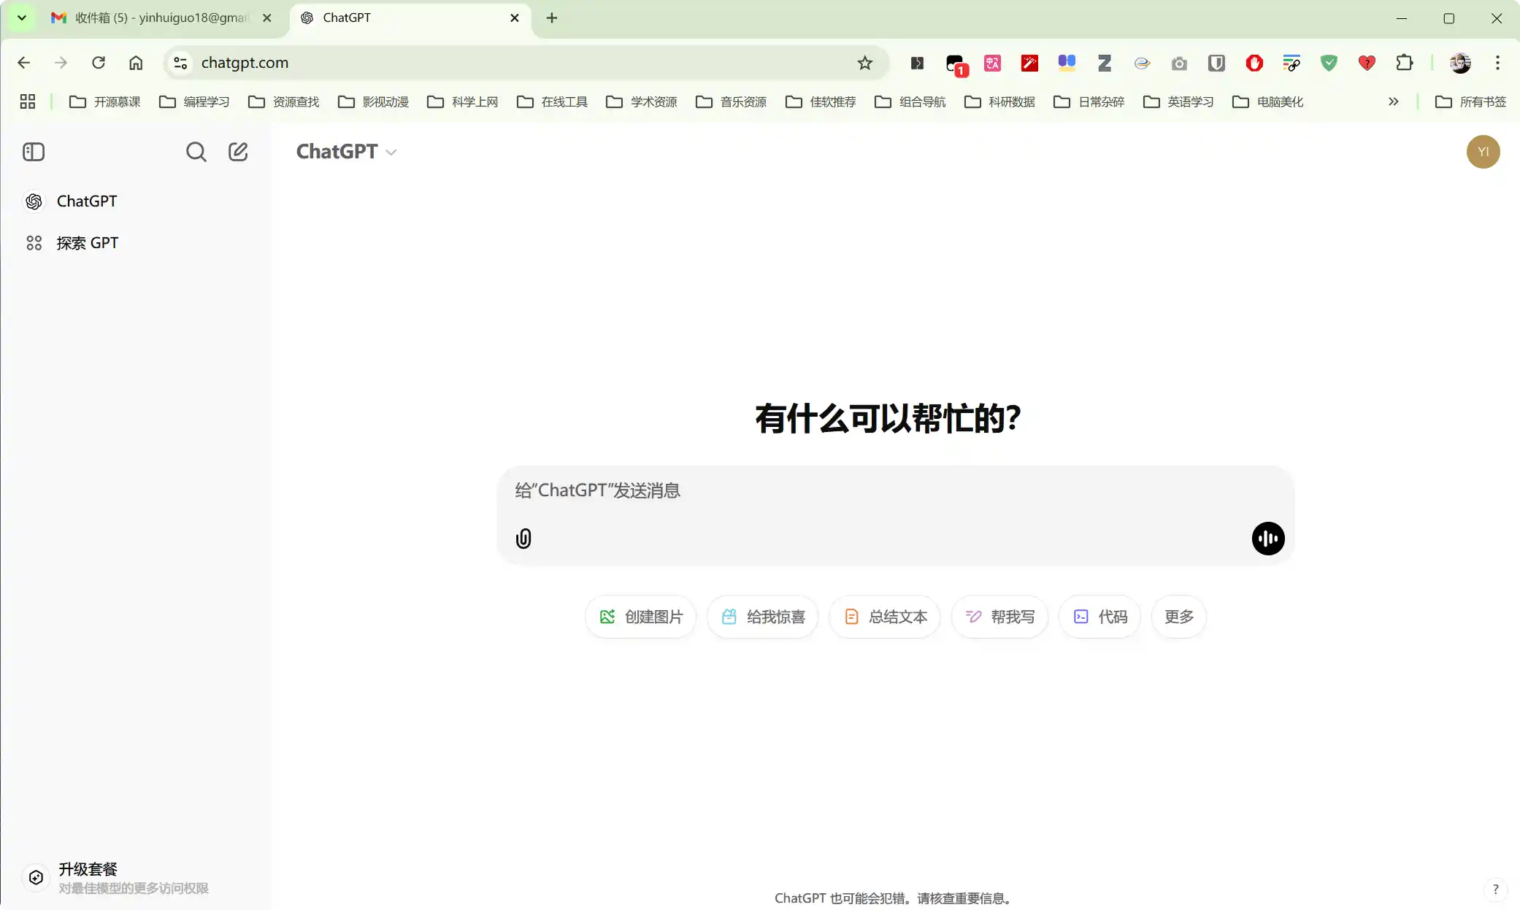This screenshot has width=1520, height=910.
Task: Open the 科学上网 bookmark folder
Action: (463, 101)
